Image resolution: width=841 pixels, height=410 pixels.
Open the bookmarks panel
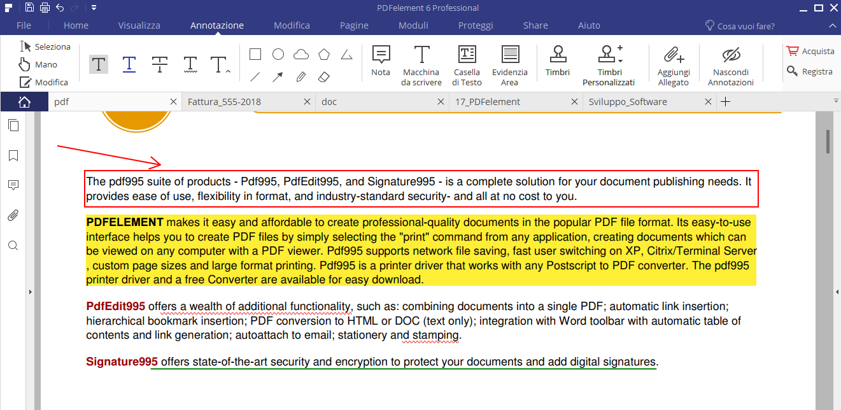coord(13,155)
